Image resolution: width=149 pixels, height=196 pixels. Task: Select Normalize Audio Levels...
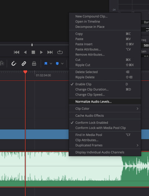coord(105,102)
